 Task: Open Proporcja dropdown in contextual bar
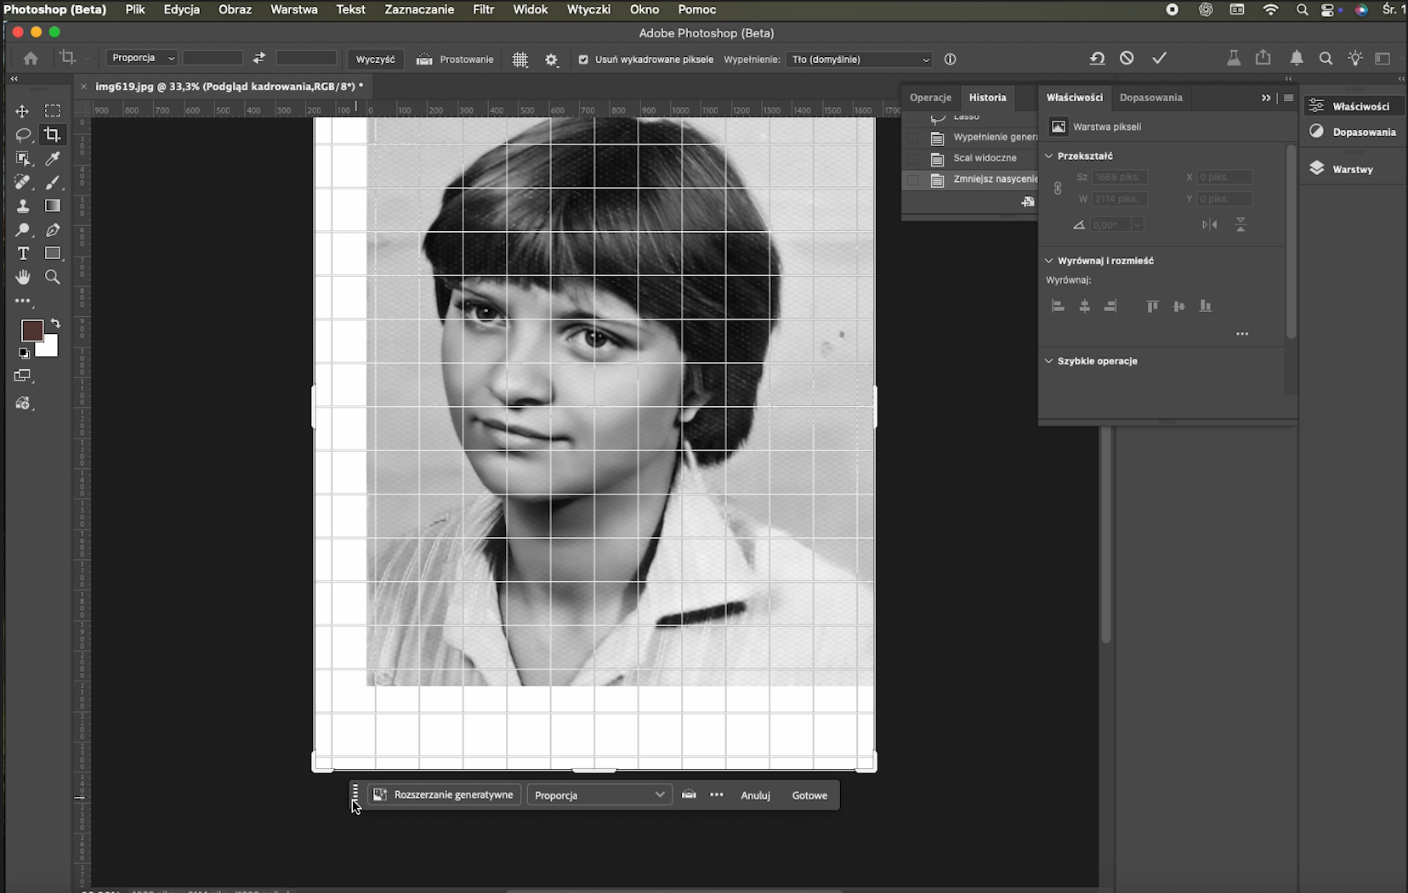click(x=599, y=794)
